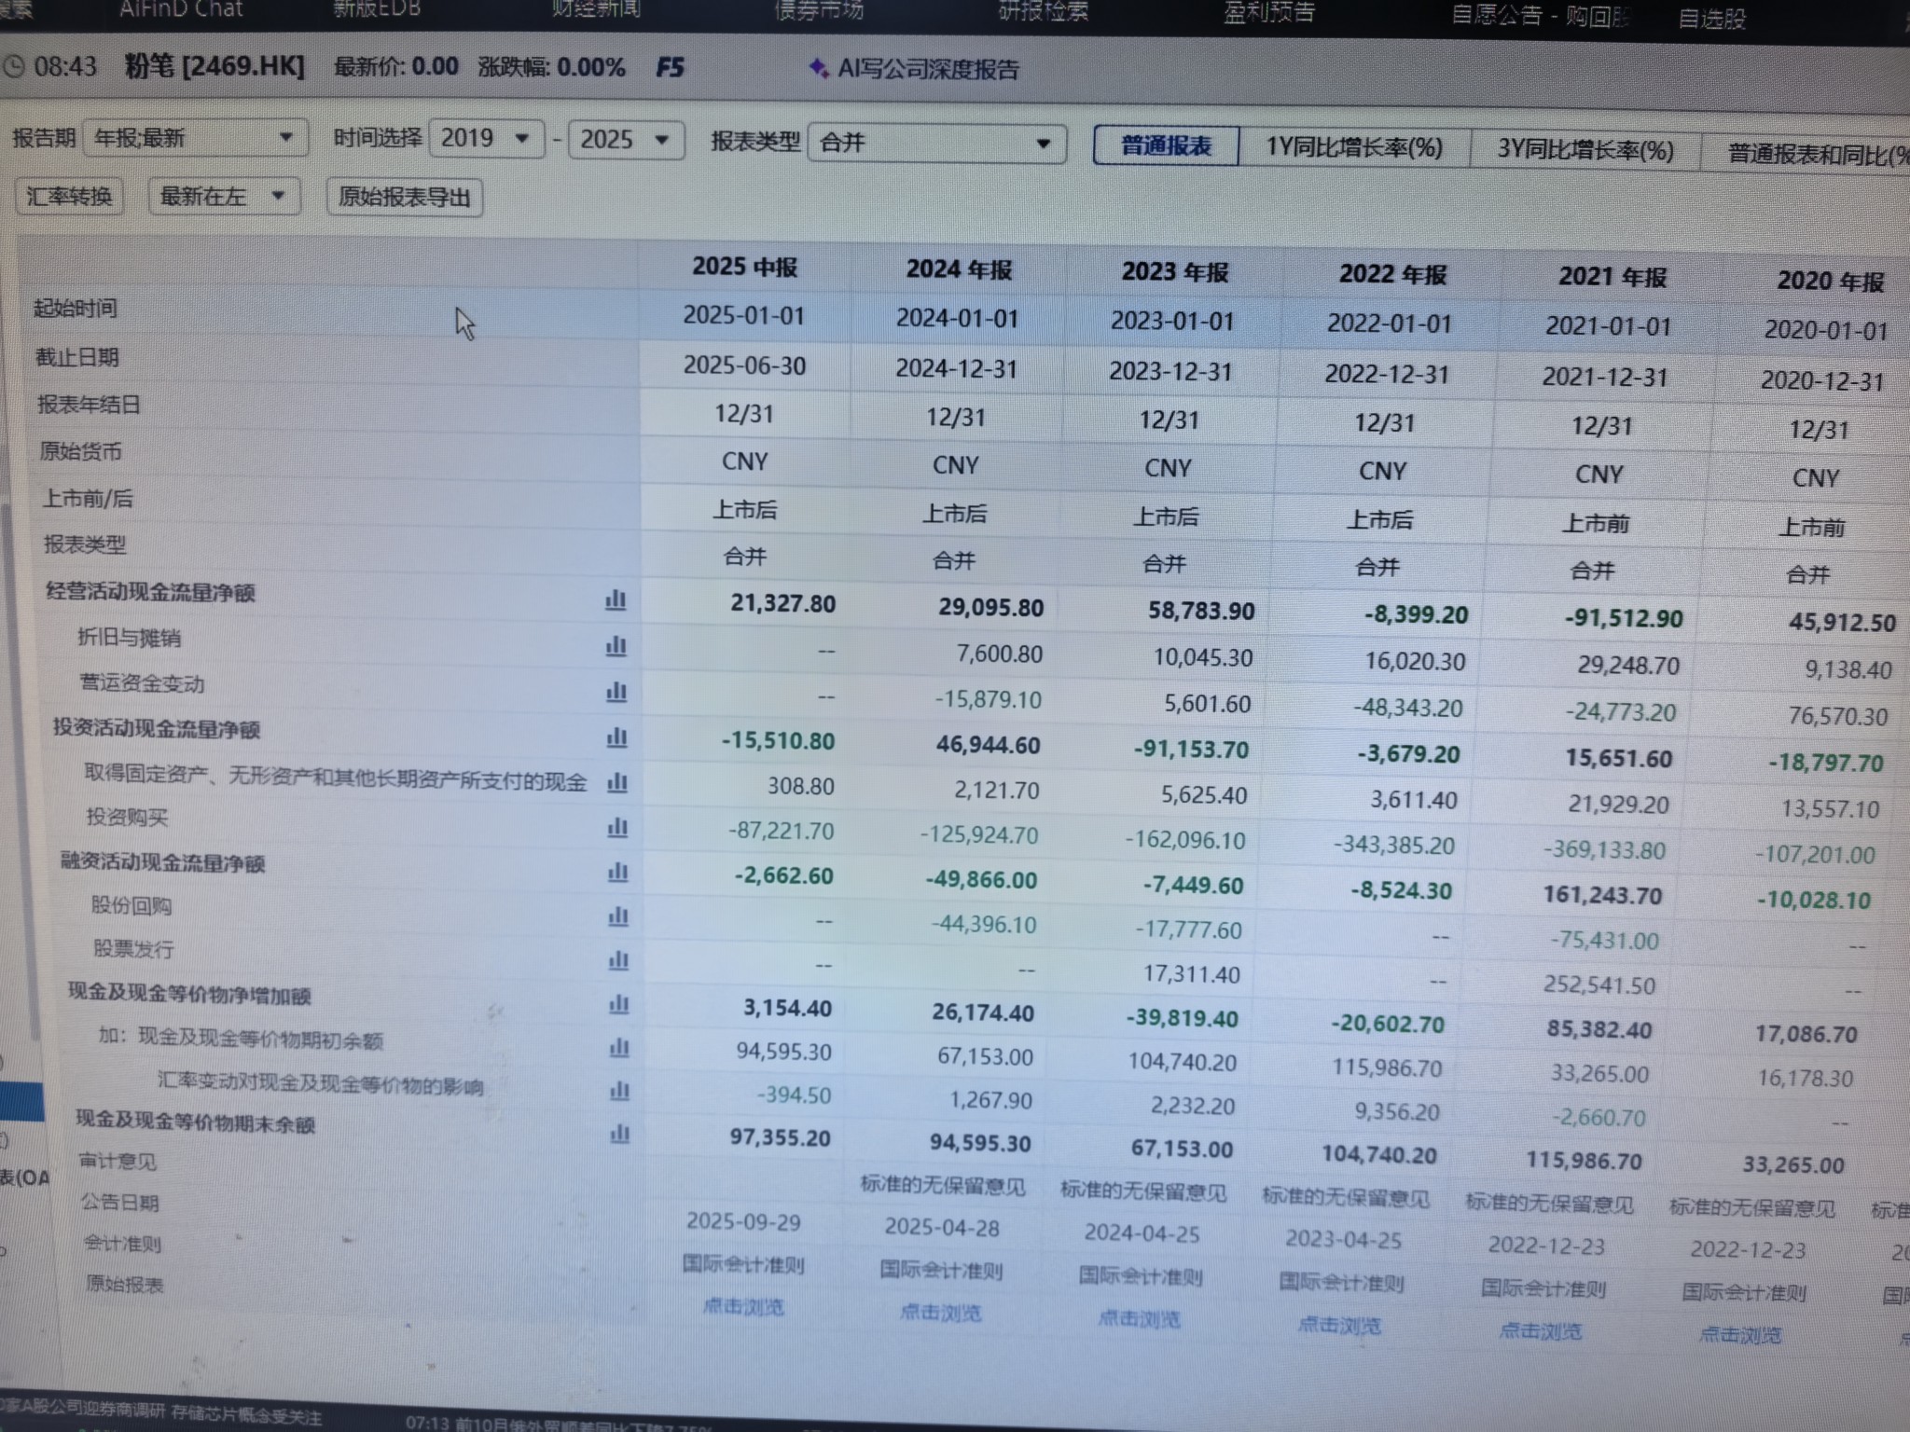Click the 汇率转换 button
Screen dimensions: 1910x1432
point(69,197)
